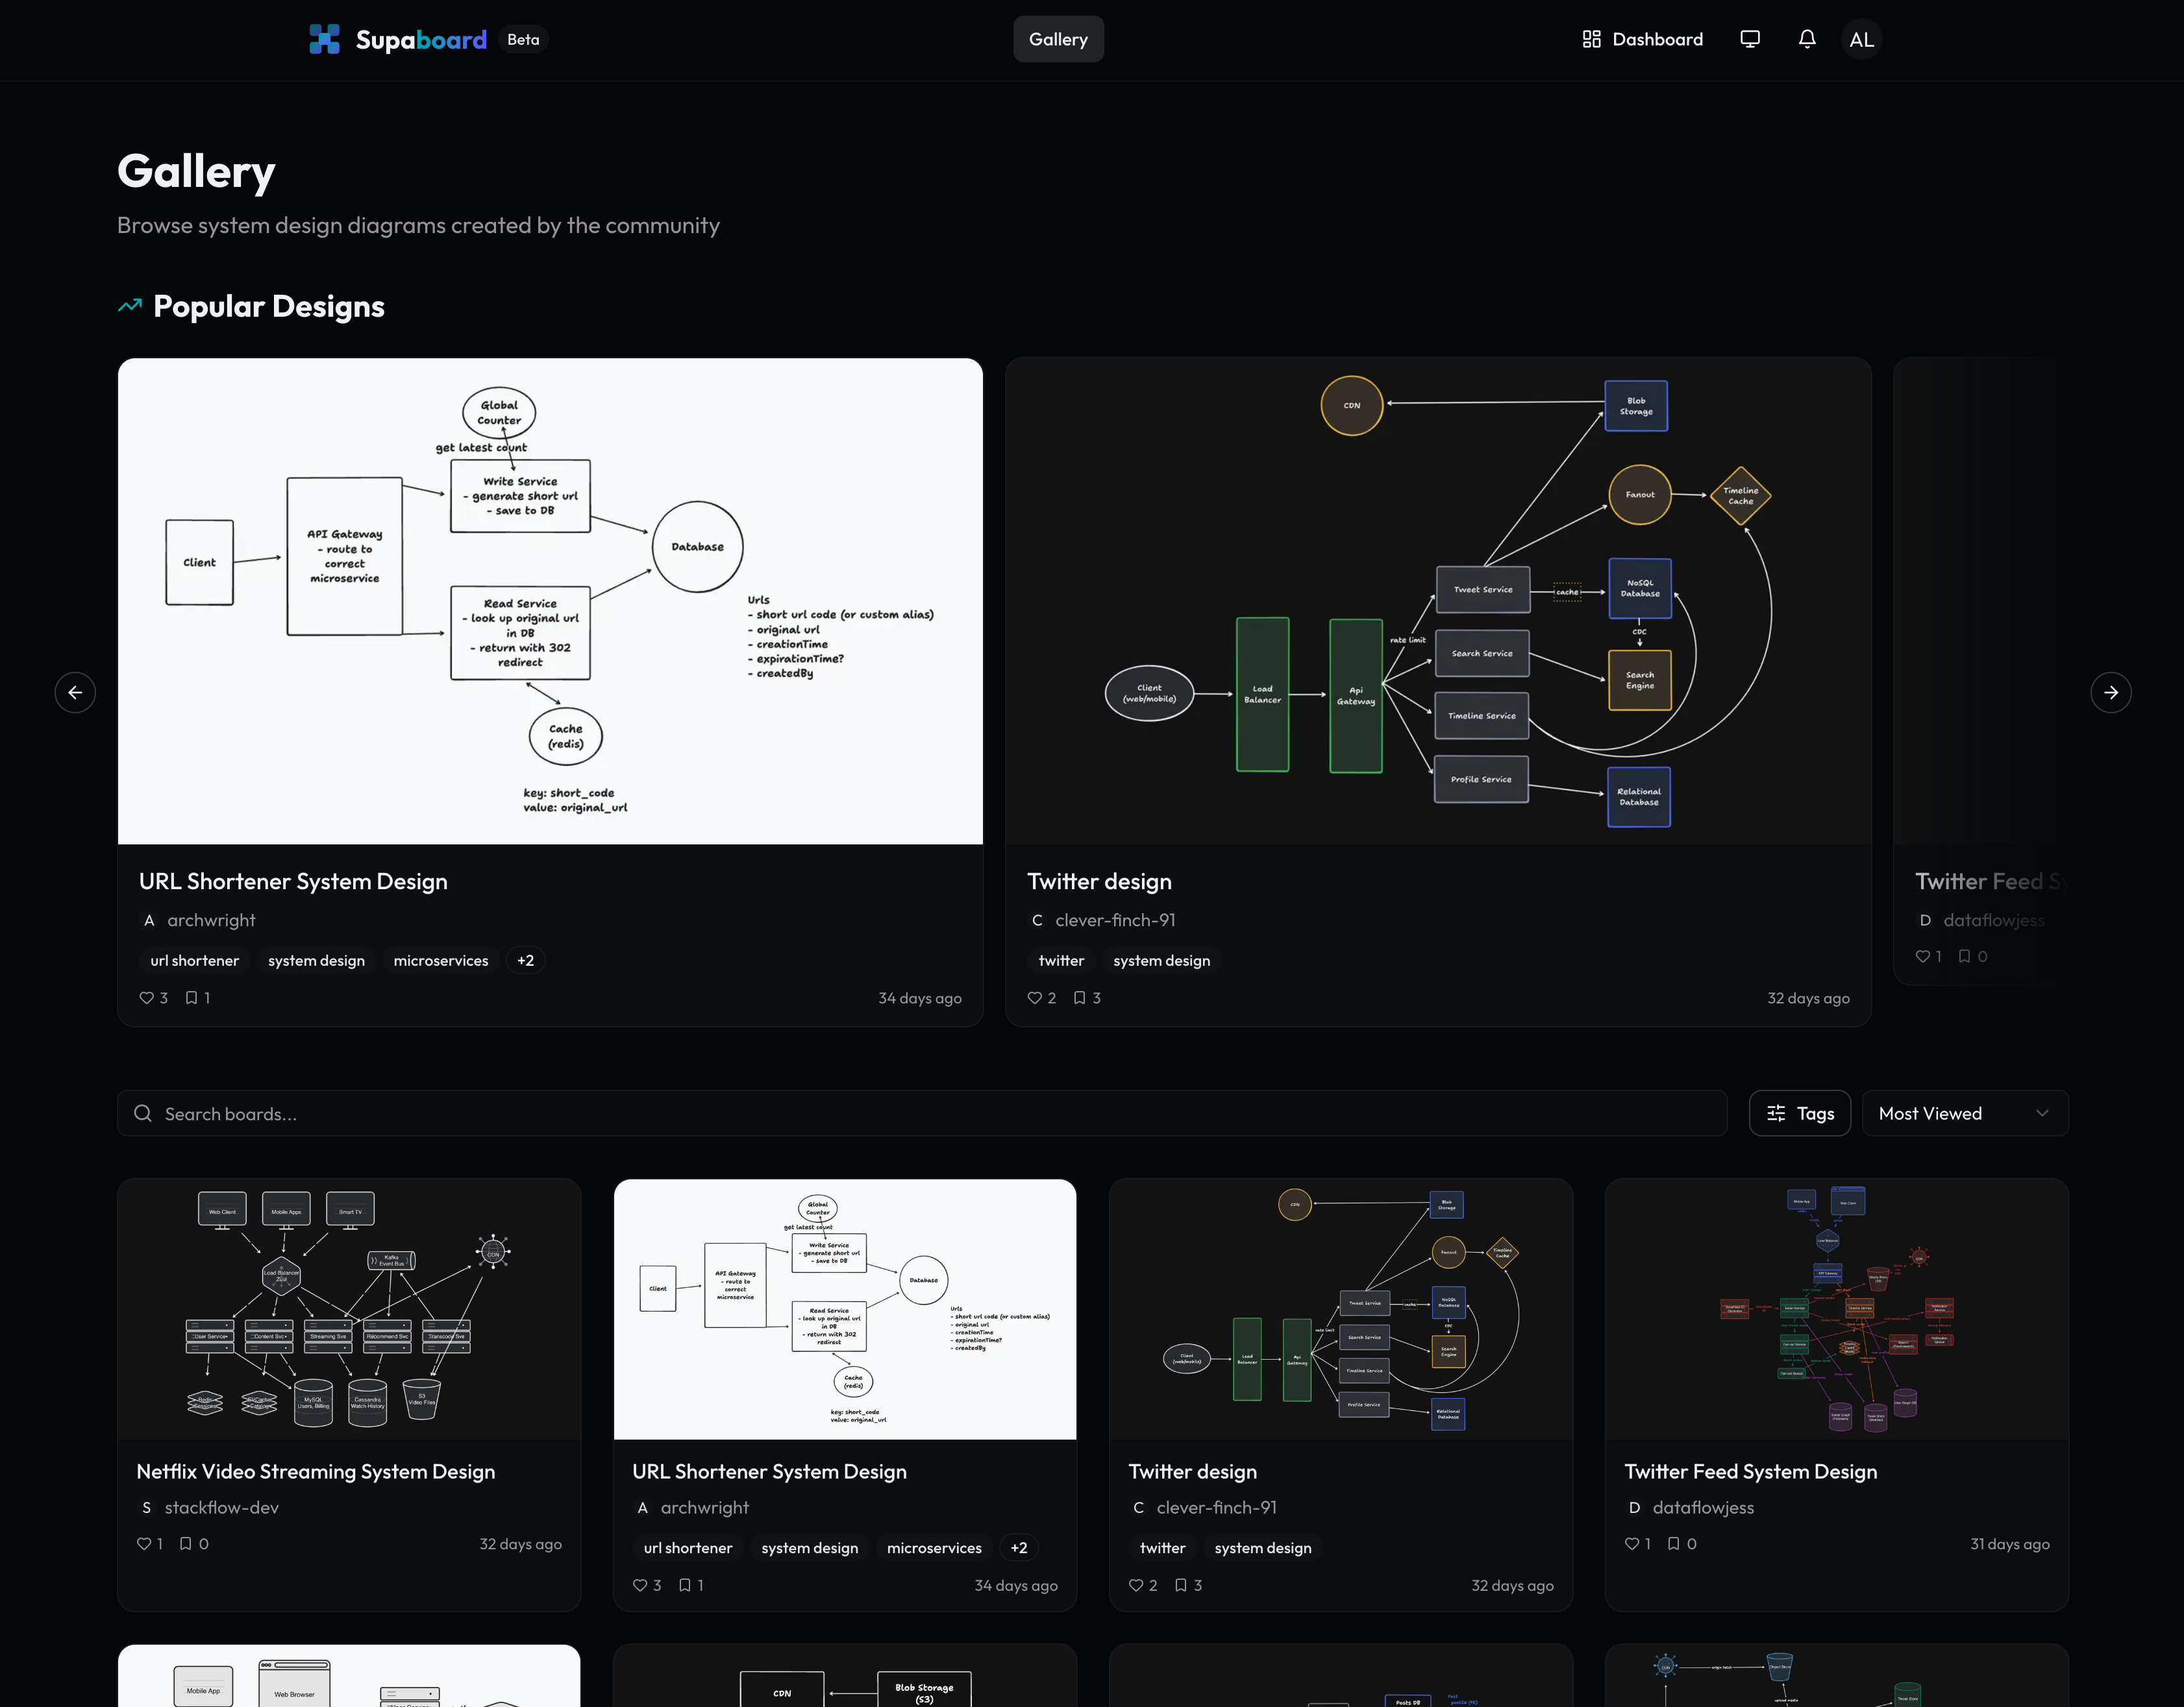Expand +2 tags on featured URL Shortener card

point(525,960)
